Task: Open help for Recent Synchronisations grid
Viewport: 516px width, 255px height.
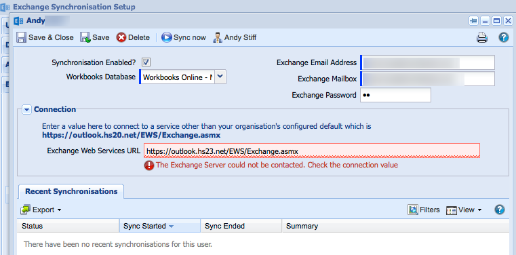Action: click(x=500, y=210)
